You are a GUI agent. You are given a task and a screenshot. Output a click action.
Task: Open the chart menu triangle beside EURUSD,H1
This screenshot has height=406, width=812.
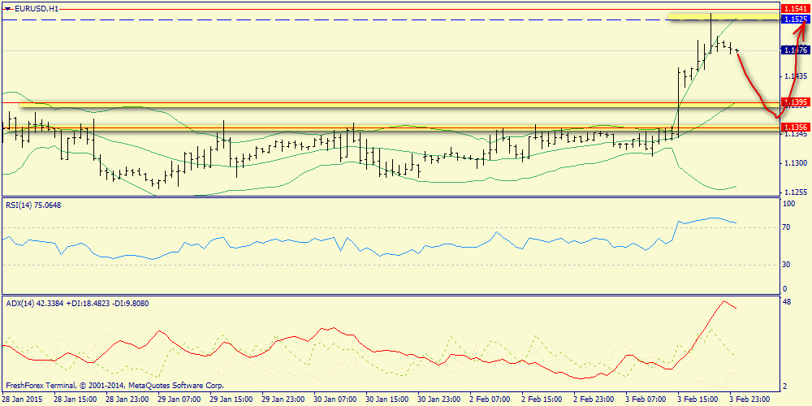(x=8, y=8)
